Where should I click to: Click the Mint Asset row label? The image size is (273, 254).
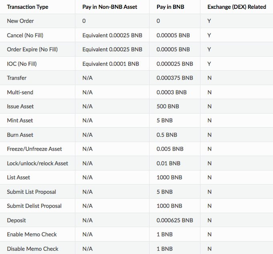20,120
